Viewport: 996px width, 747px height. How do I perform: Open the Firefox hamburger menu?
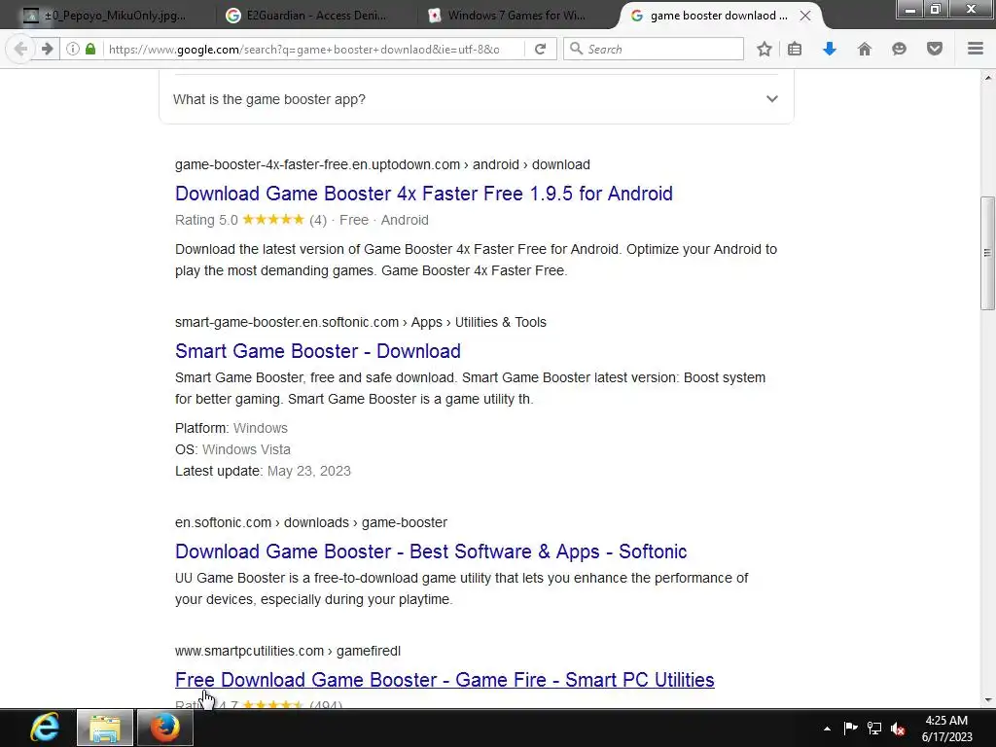(x=976, y=49)
